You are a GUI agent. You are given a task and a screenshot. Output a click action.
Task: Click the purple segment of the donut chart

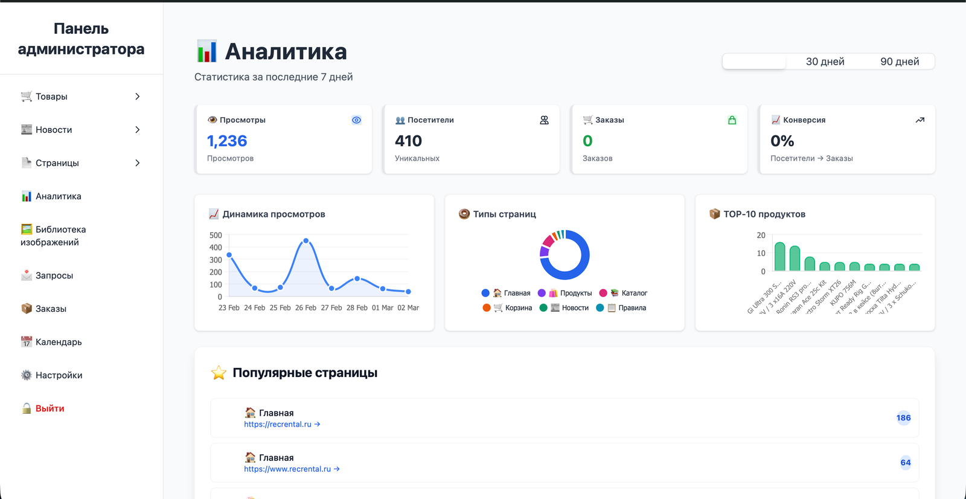pyautogui.click(x=545, y=251)
